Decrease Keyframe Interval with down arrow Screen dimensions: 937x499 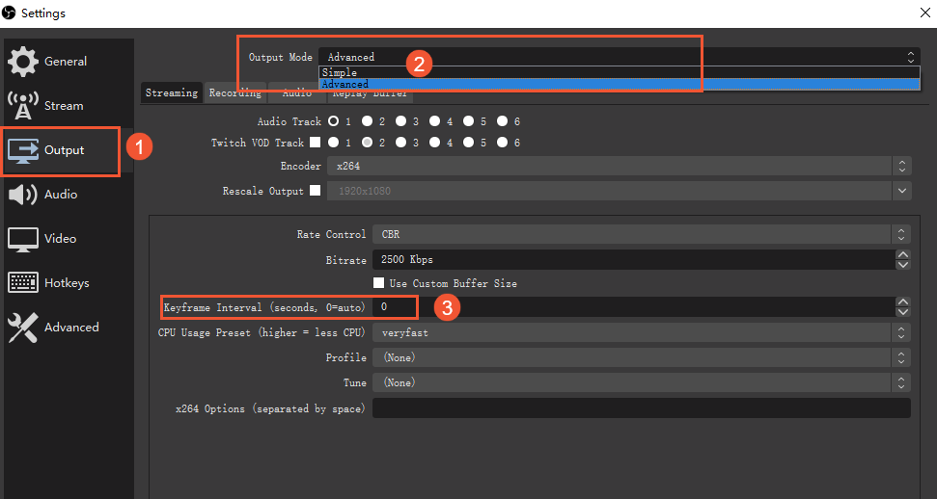click(903, 311)
